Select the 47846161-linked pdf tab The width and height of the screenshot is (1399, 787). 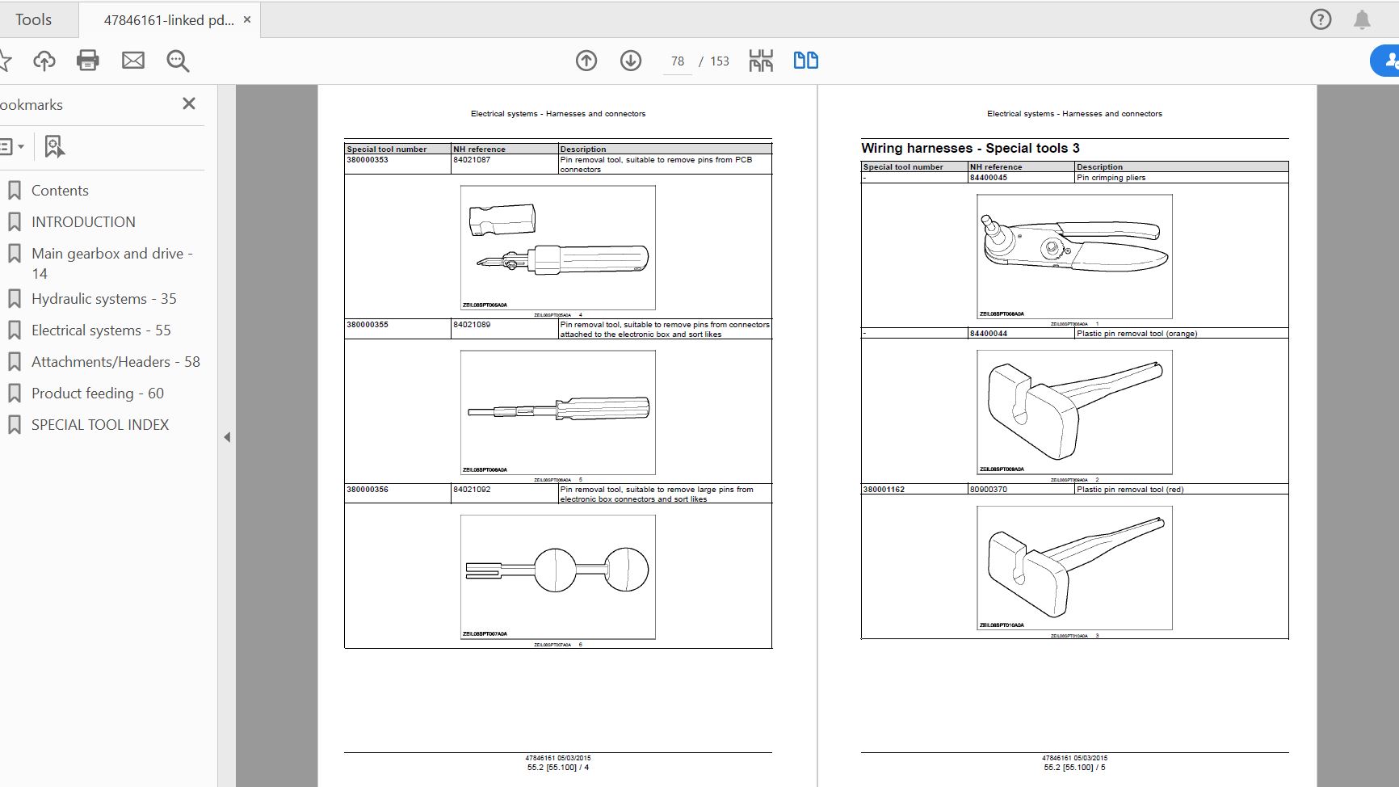(x=168, y=20)
